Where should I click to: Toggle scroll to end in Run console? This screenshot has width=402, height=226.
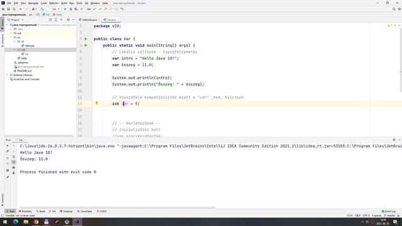[x=14, y=162]
